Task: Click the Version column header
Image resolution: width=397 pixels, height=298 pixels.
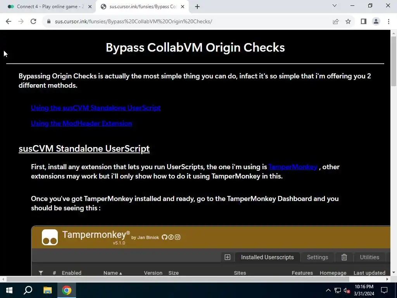Action: 153,273
